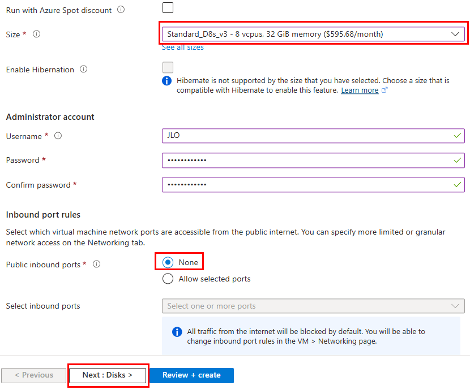Click info icon next to Public inbound ports
The height and width of the screenshot is (390, 470).
[96, 264]
